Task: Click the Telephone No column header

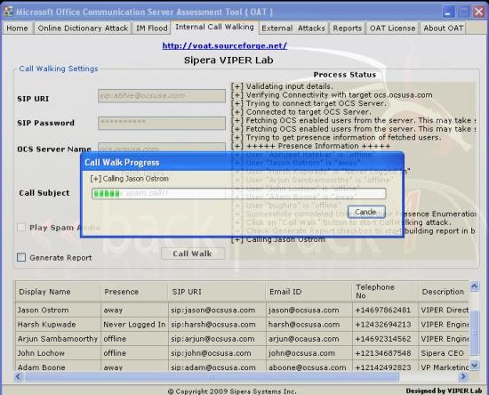Action: click(x=385, y=292)
